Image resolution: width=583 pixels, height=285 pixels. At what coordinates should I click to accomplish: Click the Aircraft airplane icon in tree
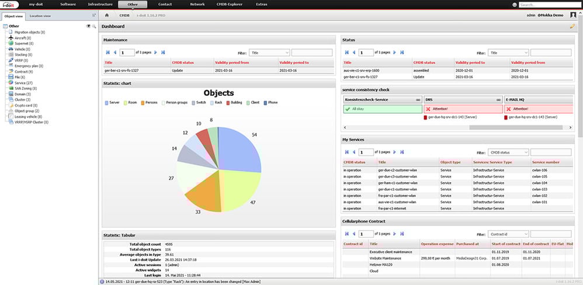(x=11, y=38)
